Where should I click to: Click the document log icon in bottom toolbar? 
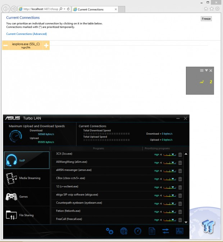[x=152, y=231]
